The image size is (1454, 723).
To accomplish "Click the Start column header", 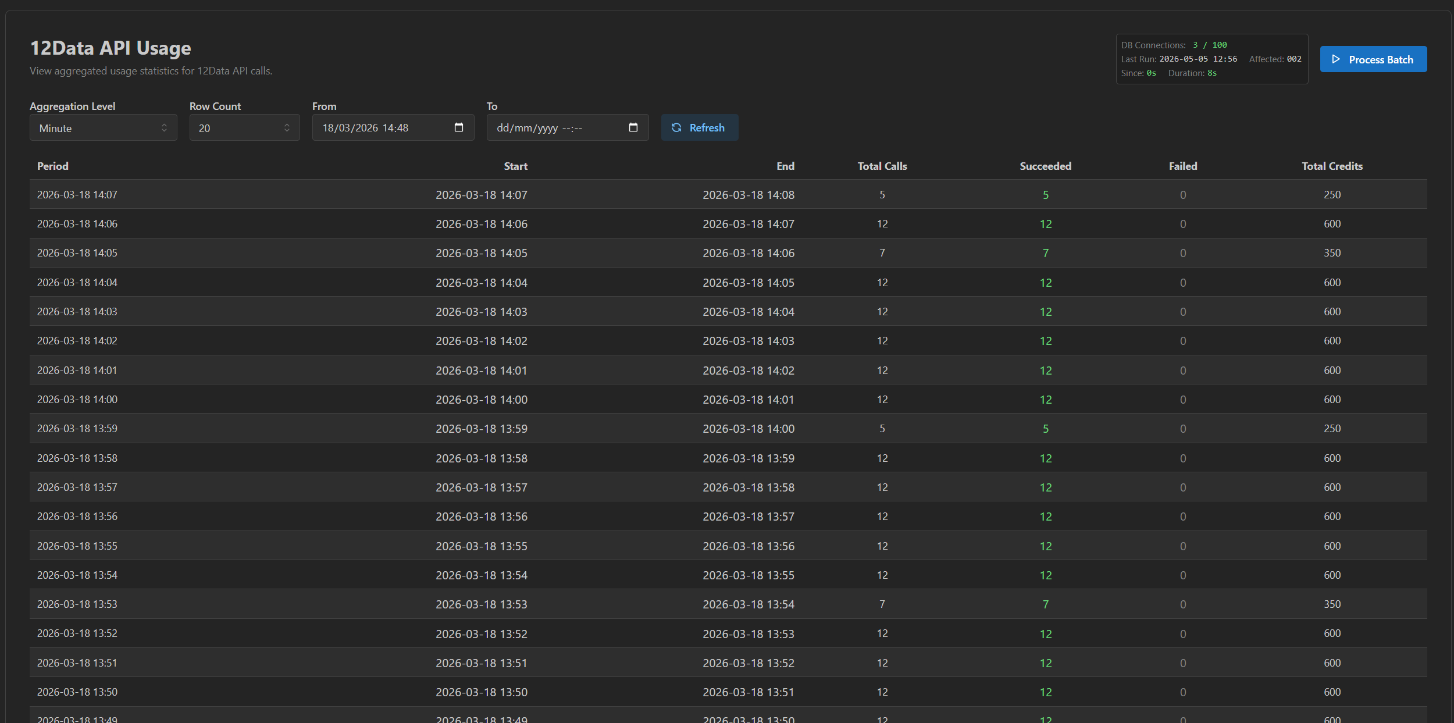I will pyautogui.click(x=516, y=166).
